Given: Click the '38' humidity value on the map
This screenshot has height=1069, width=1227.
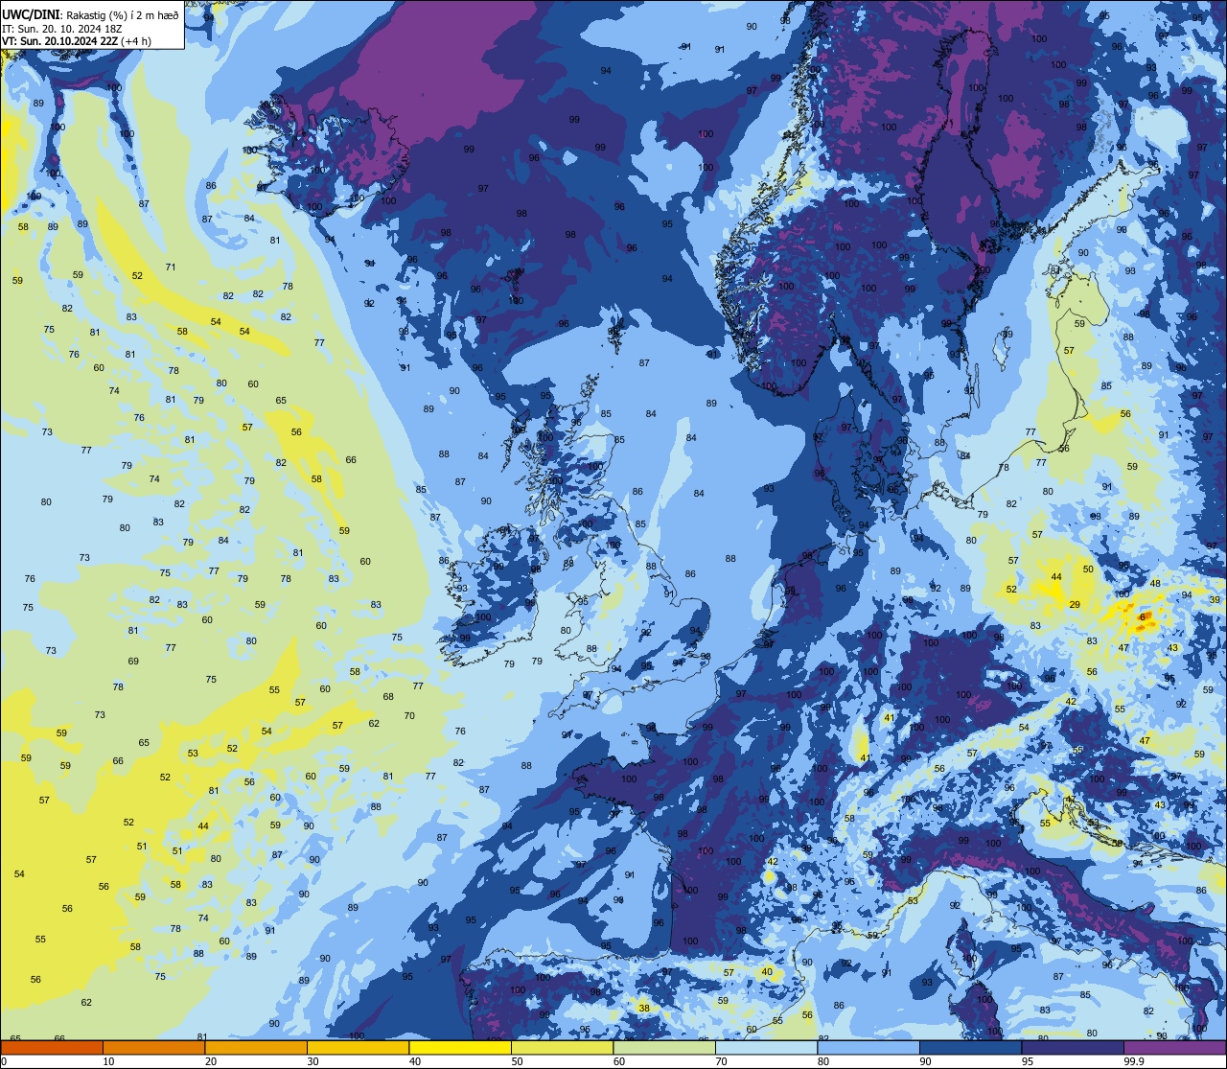Looking at the screenshot, I should click(644, 1008).
